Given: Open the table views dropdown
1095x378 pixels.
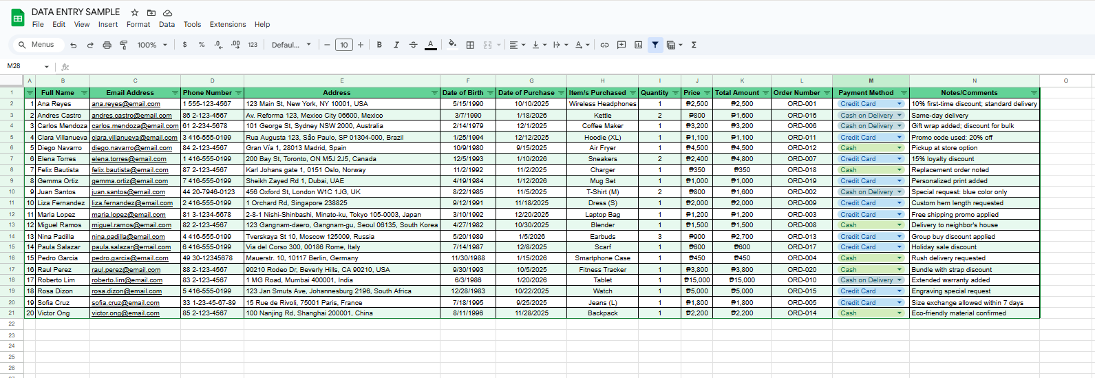Looking at the screenshot, I should point(674,45).
